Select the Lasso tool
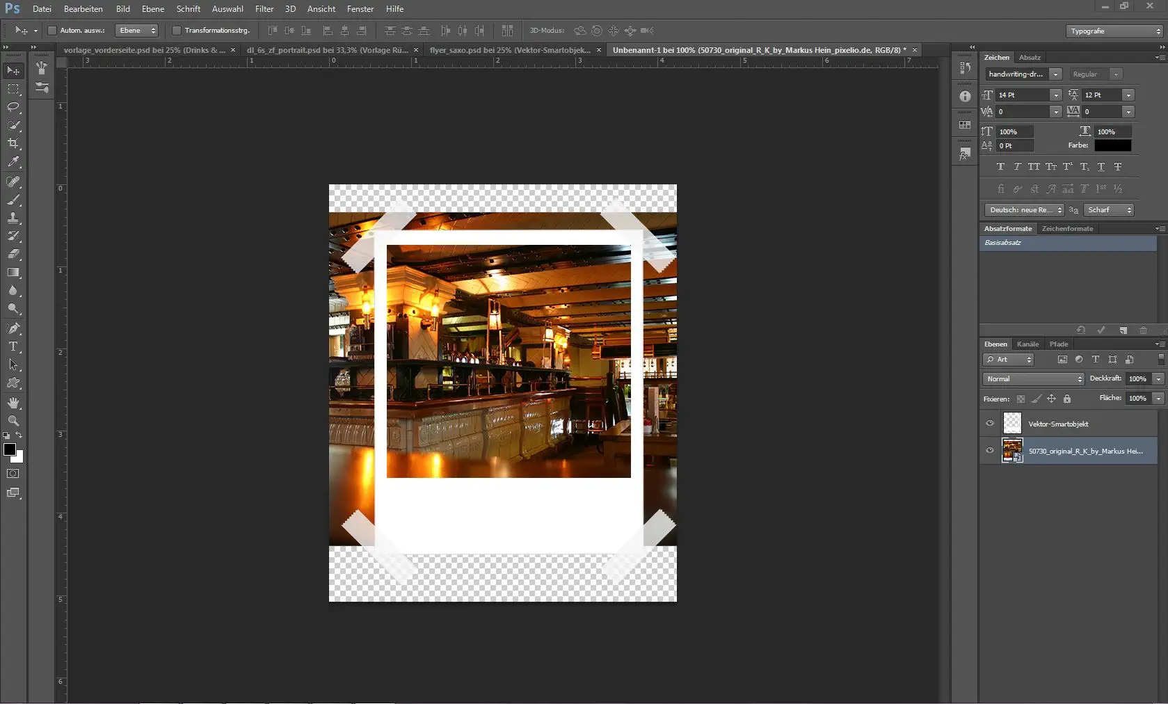The image size is (1168, 704). (x=13, y=107)
